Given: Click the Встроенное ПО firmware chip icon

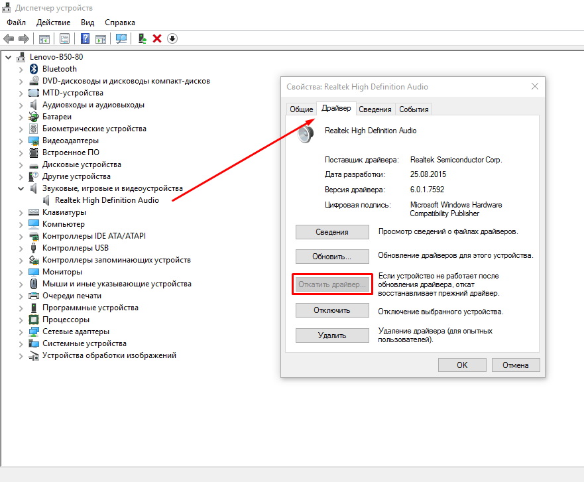Looking at the screenshot, I should click(x=34, y=152).
